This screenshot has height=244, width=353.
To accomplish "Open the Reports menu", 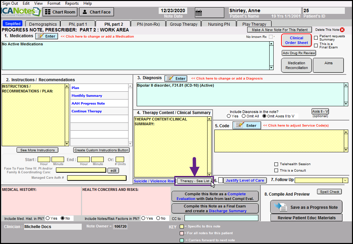I will pyautogui.click(x=72, y=3).
